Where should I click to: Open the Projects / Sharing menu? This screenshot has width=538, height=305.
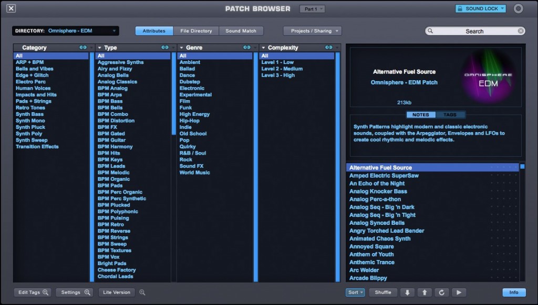[x=312, y=31]
